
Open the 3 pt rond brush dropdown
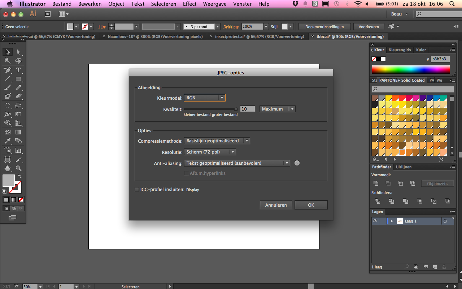tap(217, 26)
